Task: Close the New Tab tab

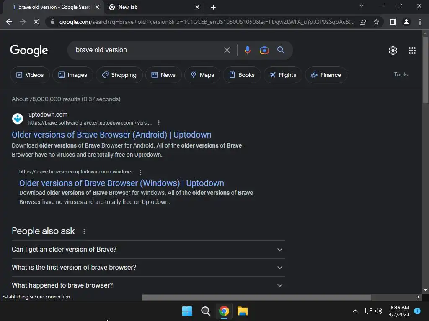Action: coord(197,8)
